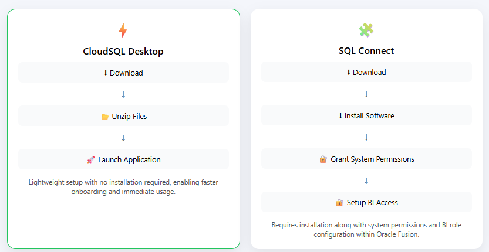
Task: Select the Unzip Files step
Action: click(x=123, y=116)
